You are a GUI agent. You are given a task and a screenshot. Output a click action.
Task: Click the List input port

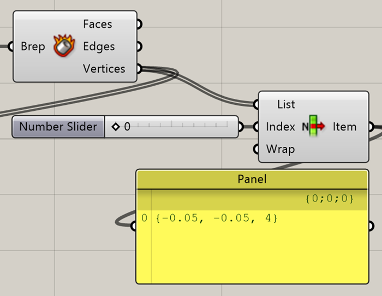[256, 104]
